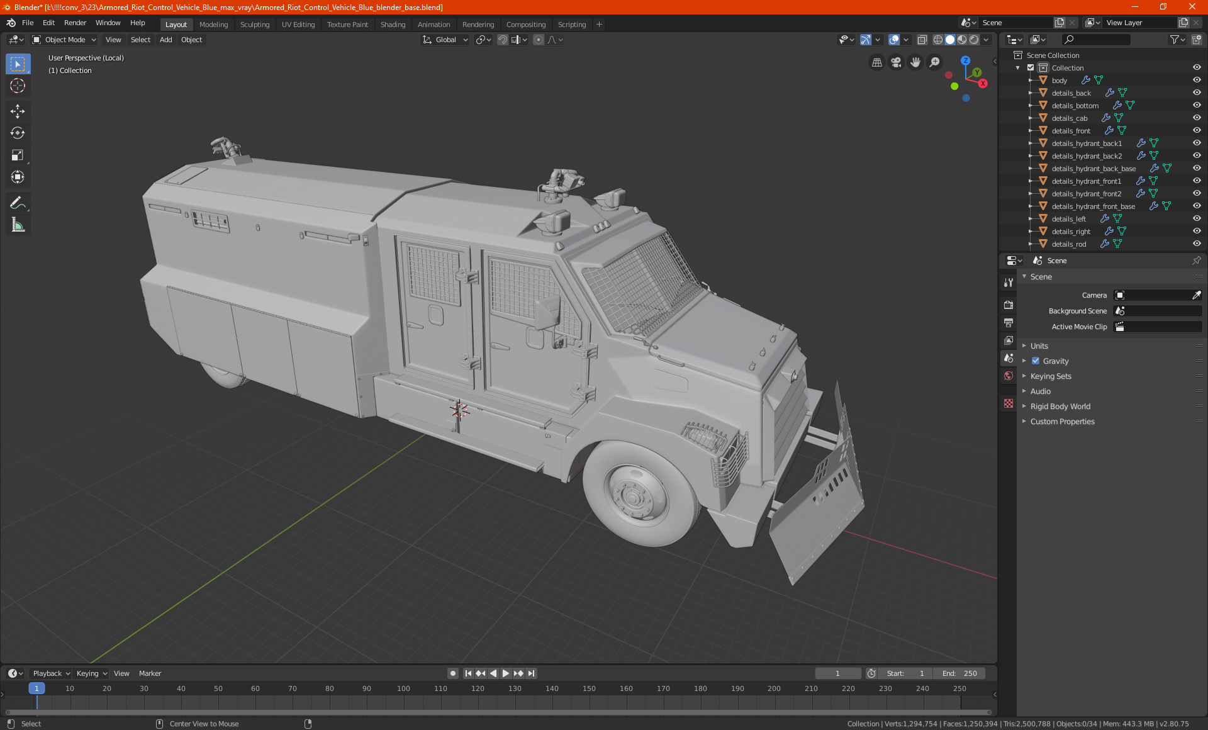This screenshot has height=730, width=1208.
Task: Open the Render properties tab
Action: 1009,305
